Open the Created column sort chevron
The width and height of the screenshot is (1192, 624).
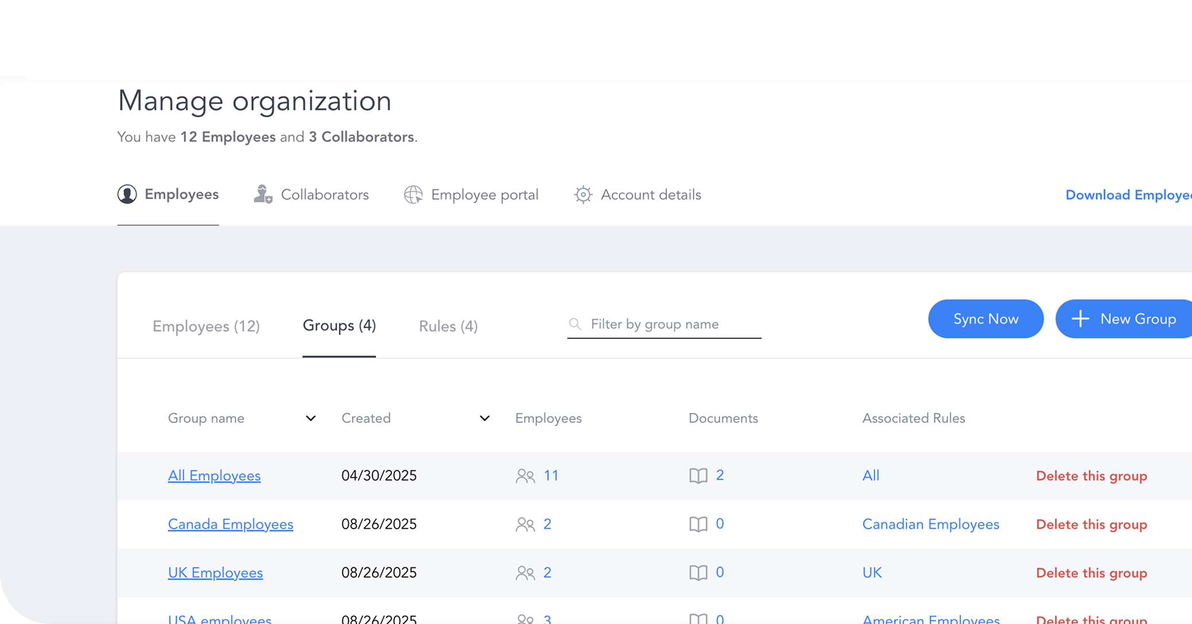tap(485, 418)
